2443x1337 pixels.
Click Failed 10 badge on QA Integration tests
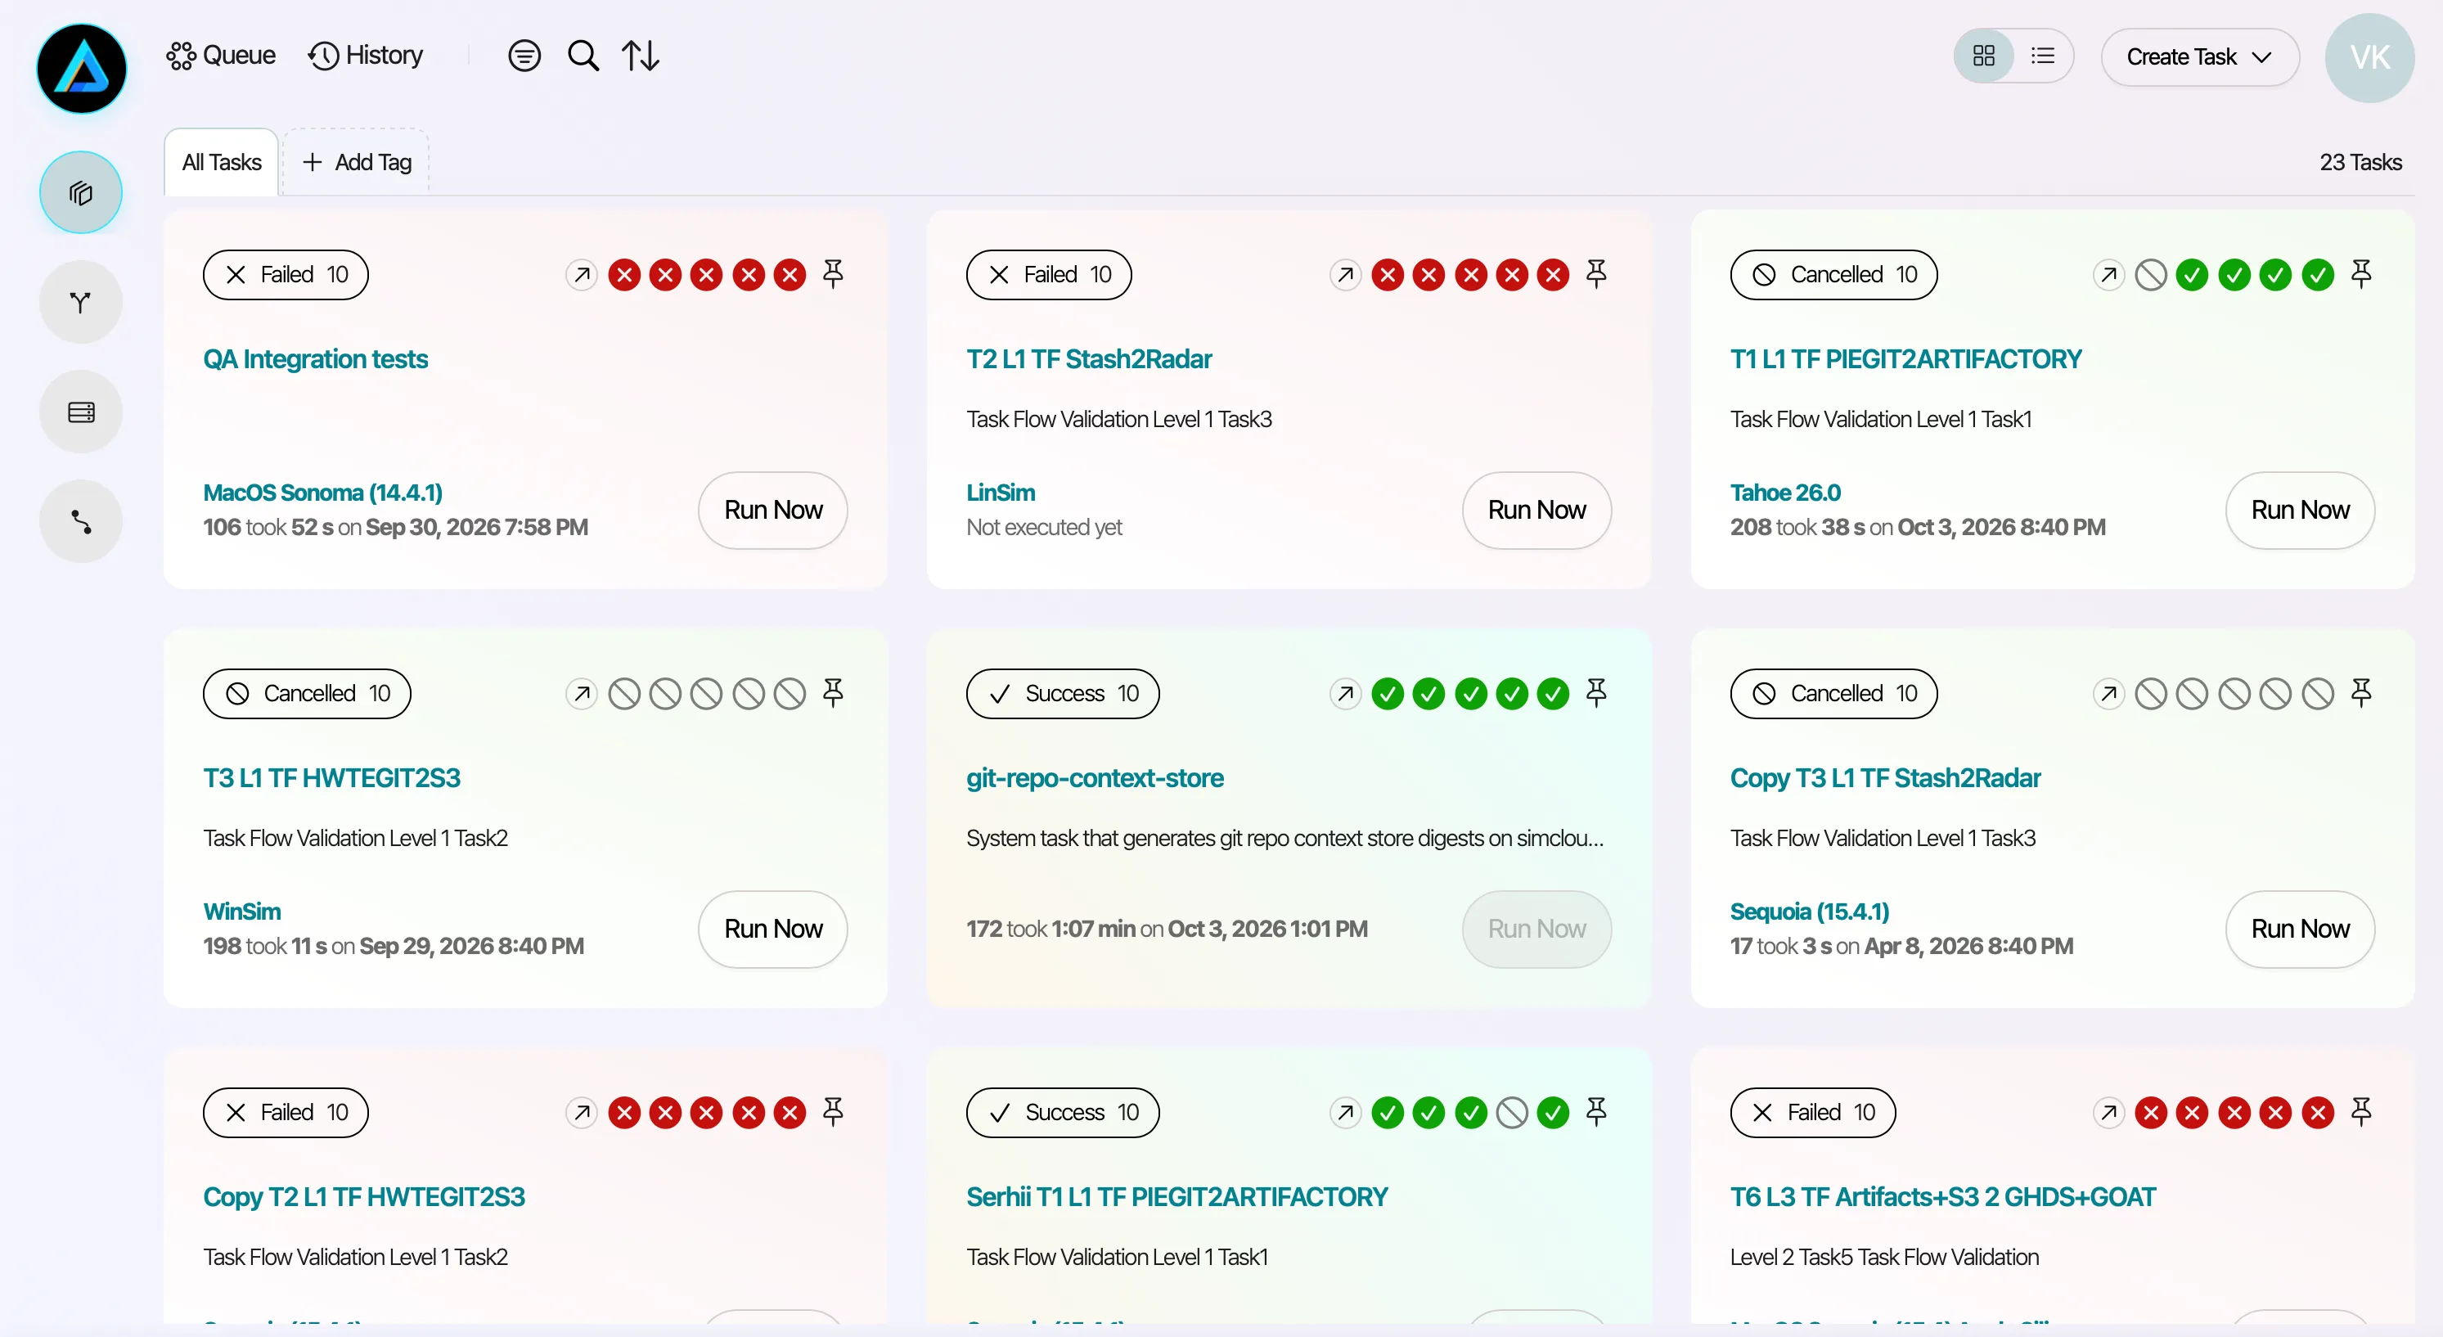coord(286,275)
